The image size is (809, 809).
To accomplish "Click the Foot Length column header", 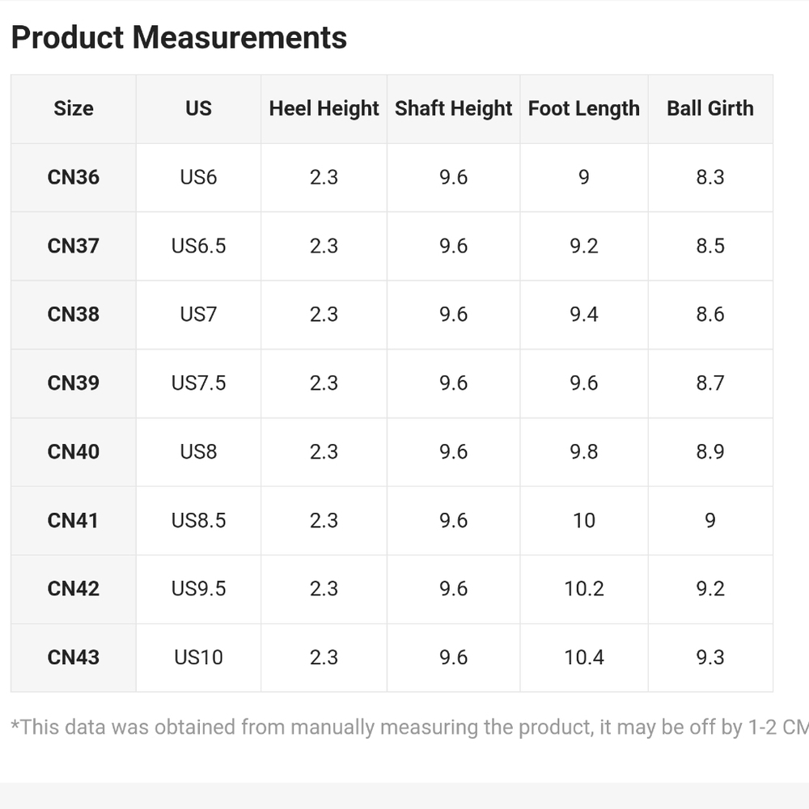I will pyautogui.click(x=584, y=109).
